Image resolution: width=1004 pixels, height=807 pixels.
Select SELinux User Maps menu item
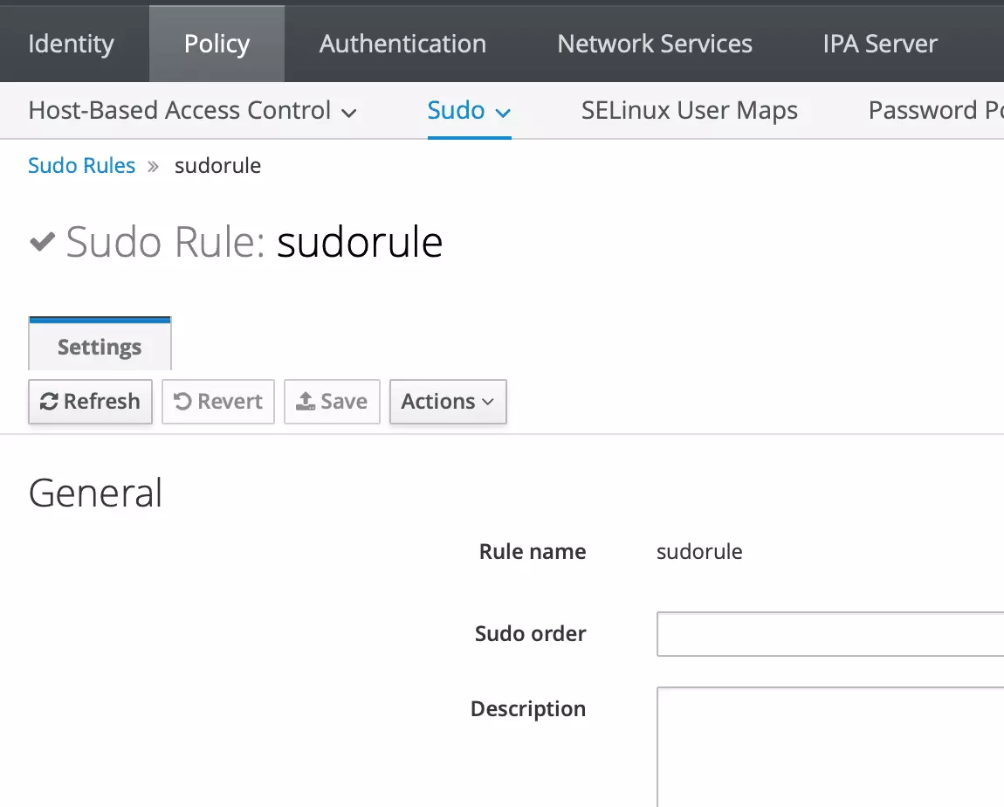pos(689,111)
